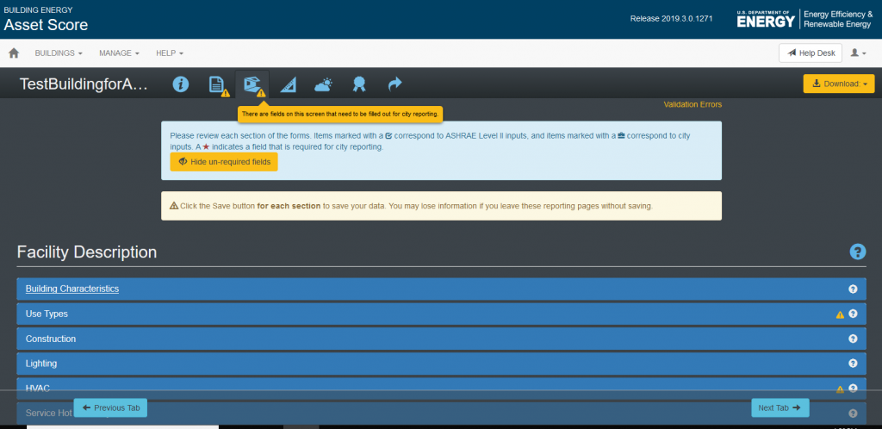Go to the Next Tab

point(780,408)
